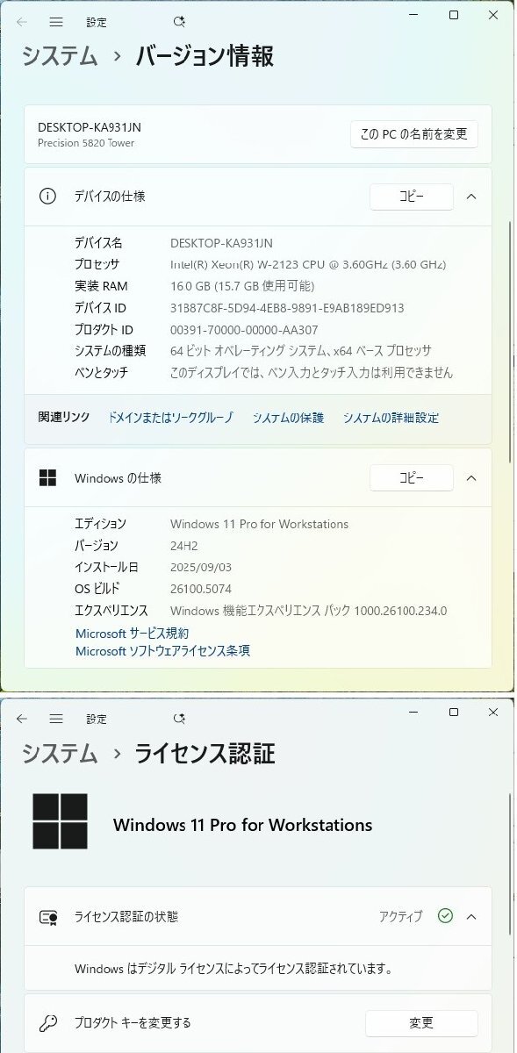The image size is (517, 1053).
Task: Click search icon in top Settings window
Action: coord(179,21)
